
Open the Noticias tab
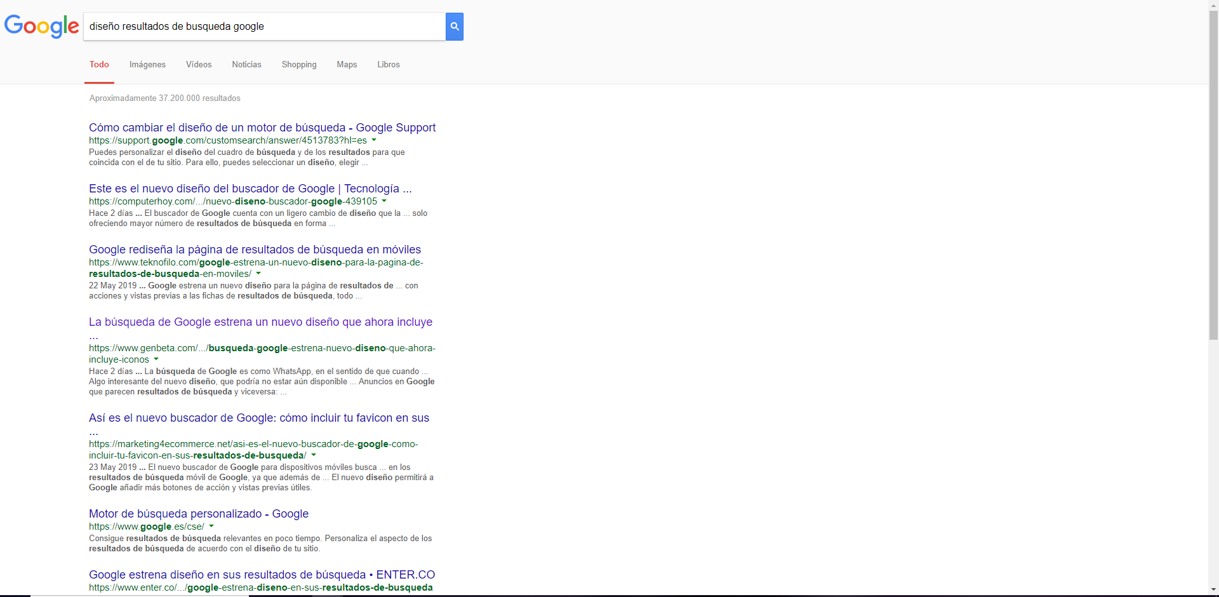246,65
